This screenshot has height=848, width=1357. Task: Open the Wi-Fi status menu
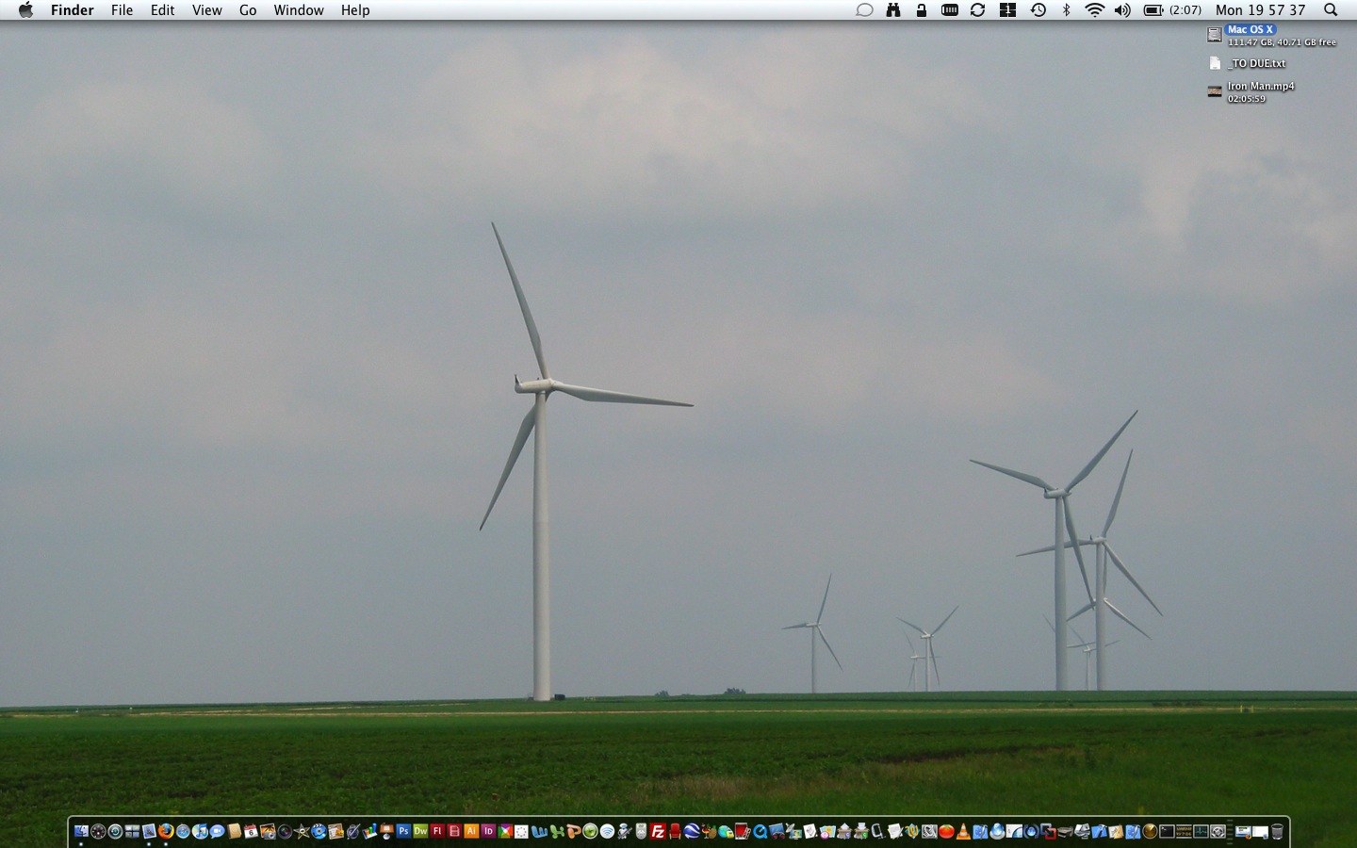click(x=1094, y=10)
